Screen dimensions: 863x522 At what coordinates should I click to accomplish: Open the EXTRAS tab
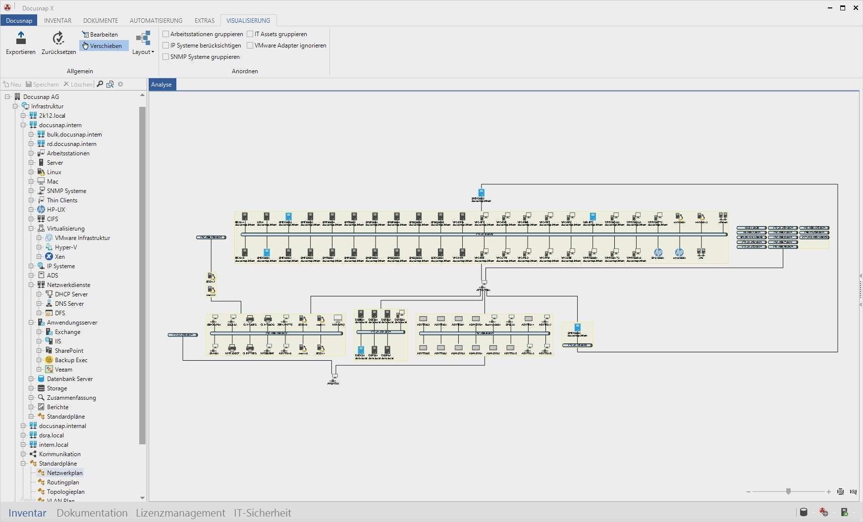coord(205,20)
